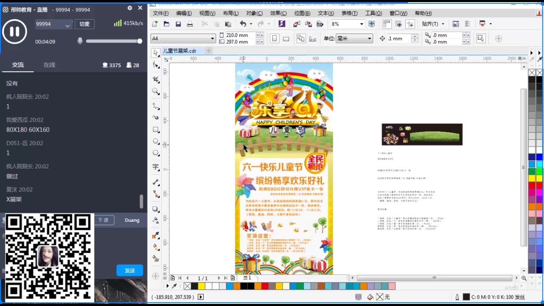Switch page orientation to landscape
Image resolution: width=544 pixels, height=306 pixels.
coord(286,38)
